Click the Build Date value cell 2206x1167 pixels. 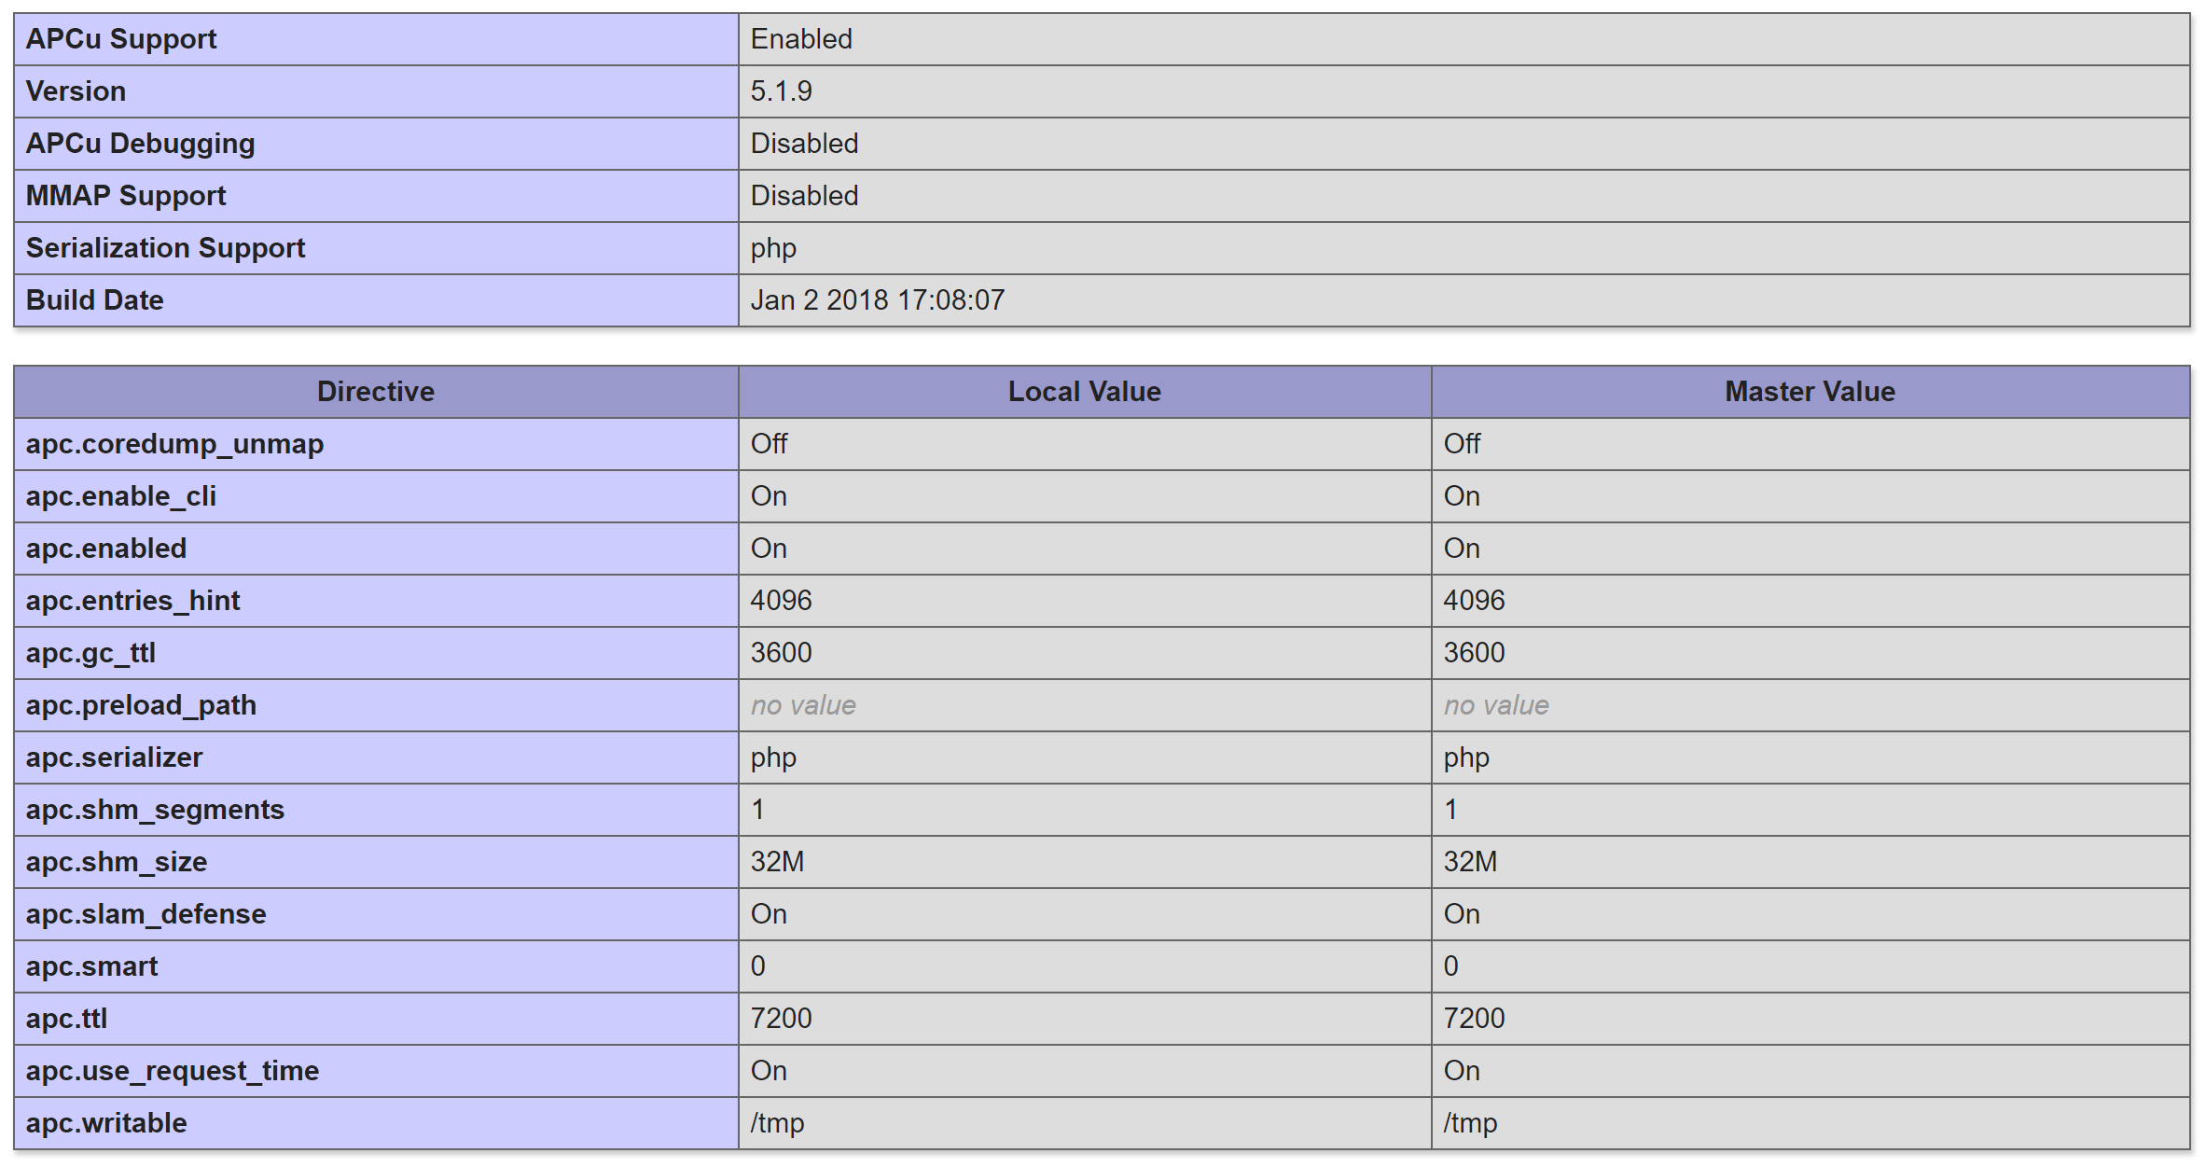coord(1464,300)
